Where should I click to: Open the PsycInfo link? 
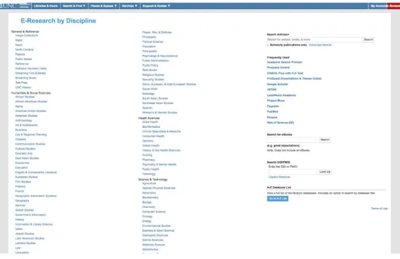(x=273, y=106)
